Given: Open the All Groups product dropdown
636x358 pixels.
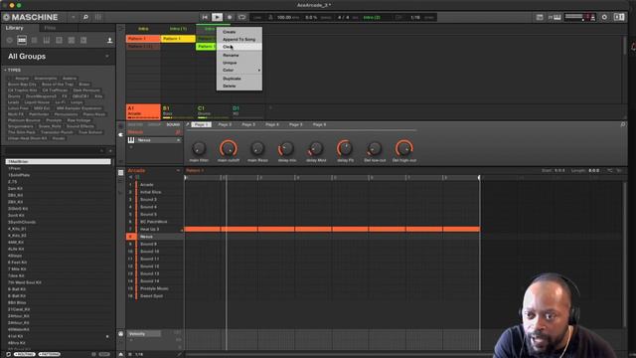Looking at the screenshot, I should 107,56.
